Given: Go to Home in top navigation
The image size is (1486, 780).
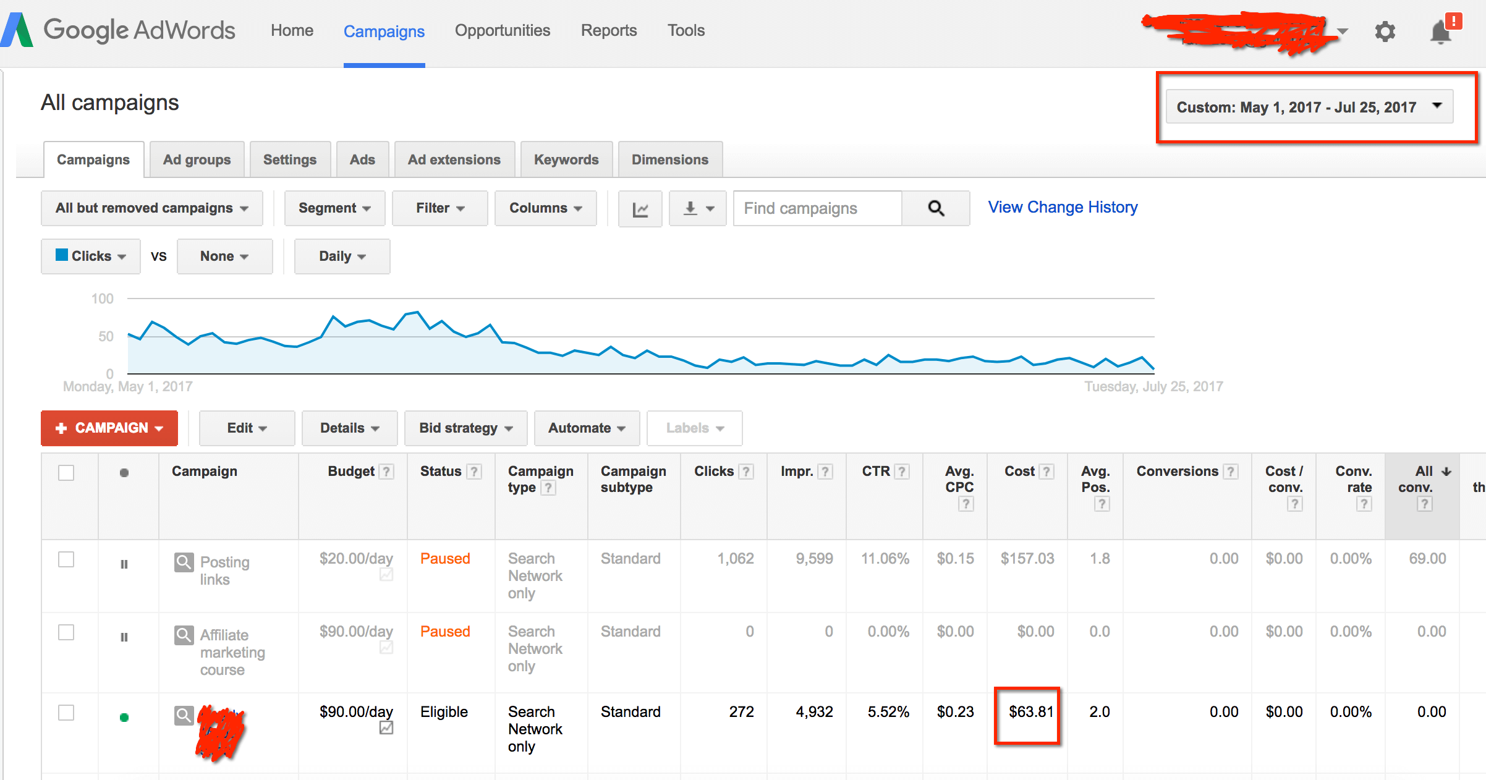Looking at the screenshot, I should pyautogui.click(x=292, y=30).
